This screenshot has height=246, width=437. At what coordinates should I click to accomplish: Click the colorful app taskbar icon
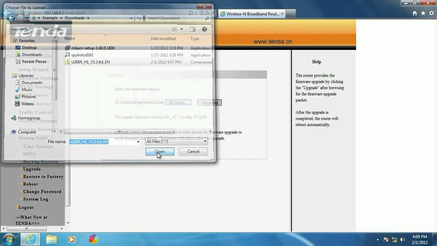(93, 239)
